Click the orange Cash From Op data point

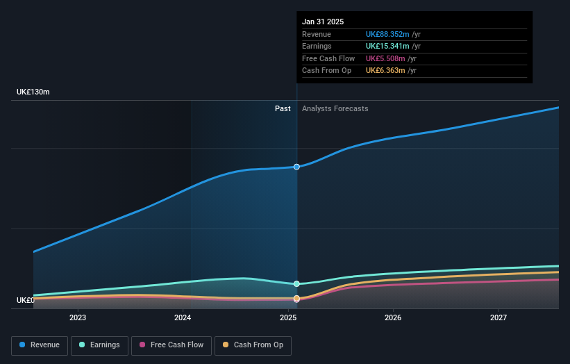[296, 298]
